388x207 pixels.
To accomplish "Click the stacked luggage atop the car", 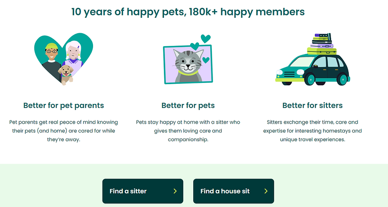I will click(x=321, y=44).
